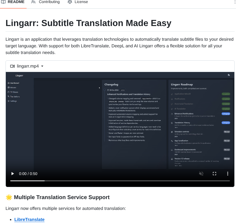Open the outline menu at top right

[x=234, y=2]
